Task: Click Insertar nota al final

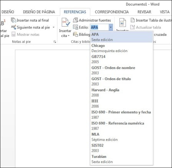Action: 30,20
